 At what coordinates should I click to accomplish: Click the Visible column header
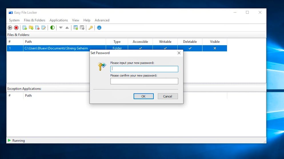215,42
